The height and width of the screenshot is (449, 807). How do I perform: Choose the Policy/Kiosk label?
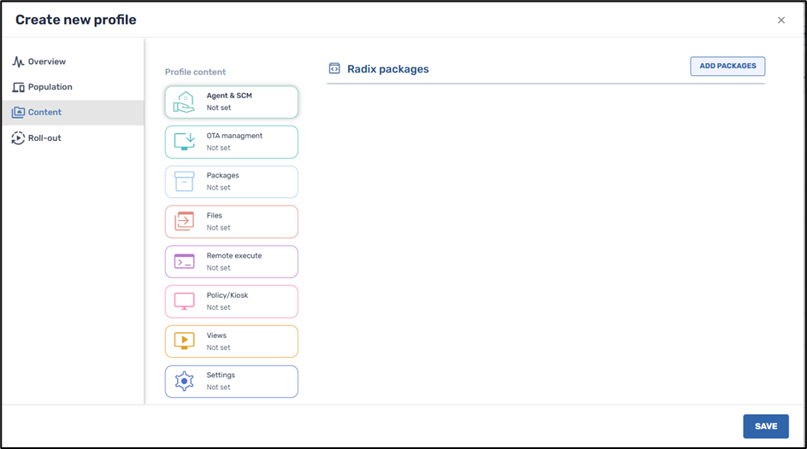[229, 295]
